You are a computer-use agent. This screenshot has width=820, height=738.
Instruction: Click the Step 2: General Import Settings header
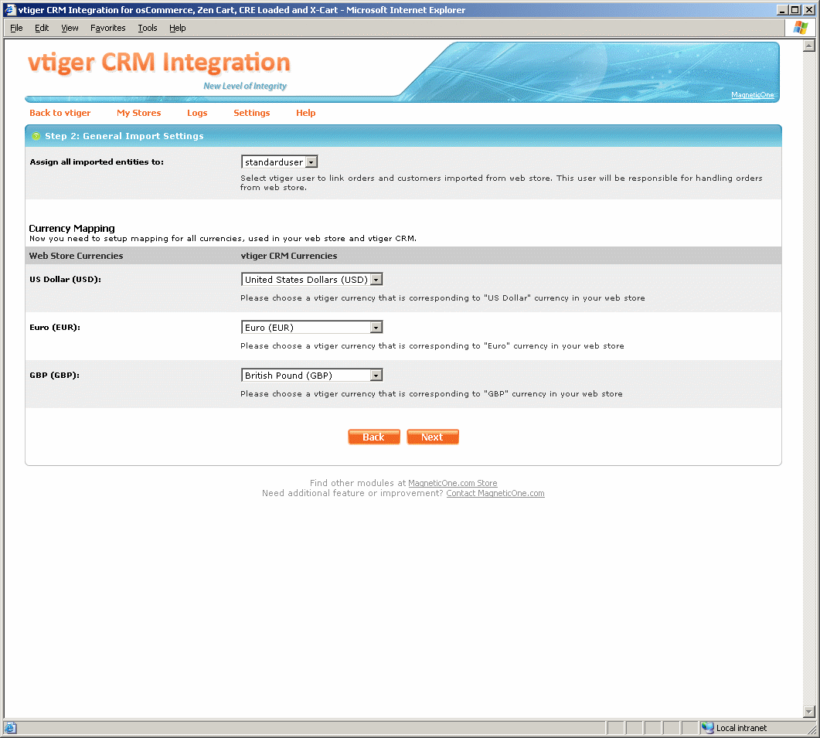[124, 136]
